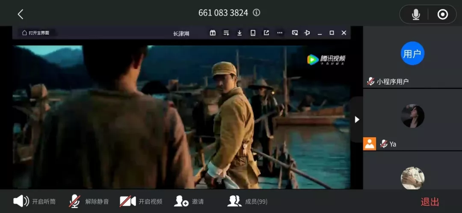Start recording with the circle icon
462x213 pixels.
[442, 15]
